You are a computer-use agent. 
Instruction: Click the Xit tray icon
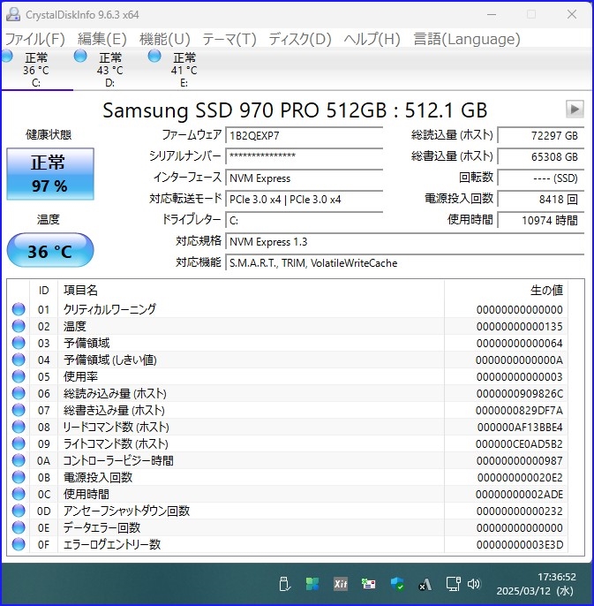click(x=341, y=584)
